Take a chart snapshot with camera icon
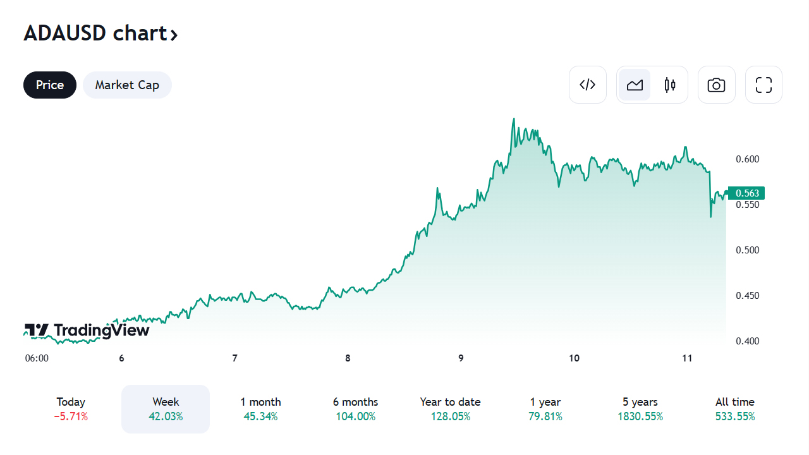The height and width of the screenshot is (455, 809). coord(716,85)
